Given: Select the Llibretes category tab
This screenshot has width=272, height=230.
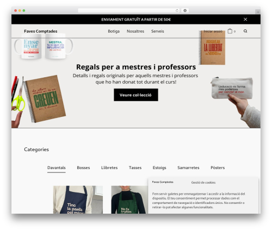Looking at the screenshot, I should coord(109,167).
